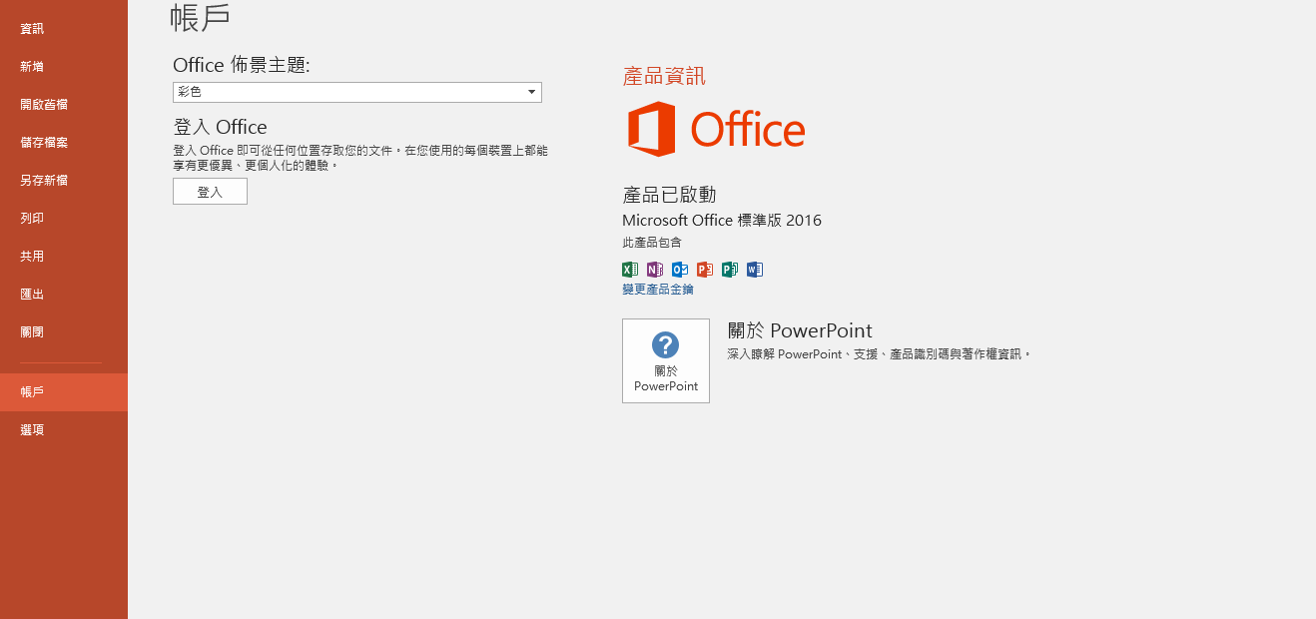The width and height of the screenshot is (1316, 619).
Task: Click the Outlook product icon
Action: click(x=680, y=269)
